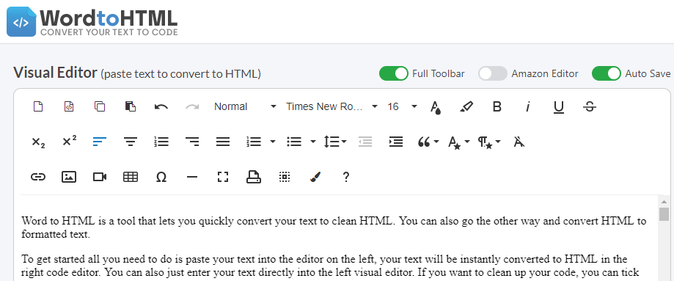This screenshot has width=674, height=281.
Task: Insert special characters omega icon
Action: coord(161,177)
